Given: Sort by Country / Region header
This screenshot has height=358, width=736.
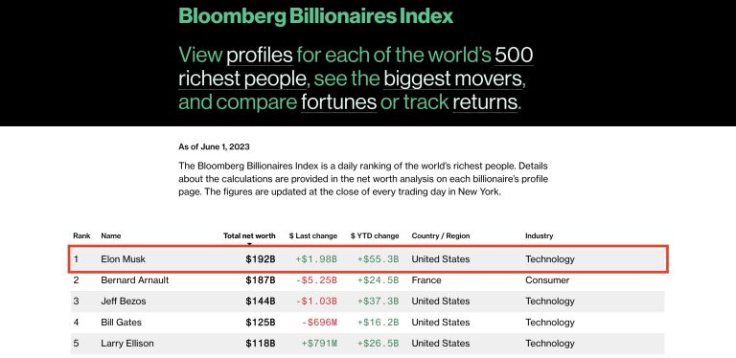Looking at the screenshot, I should pos(441,235).
